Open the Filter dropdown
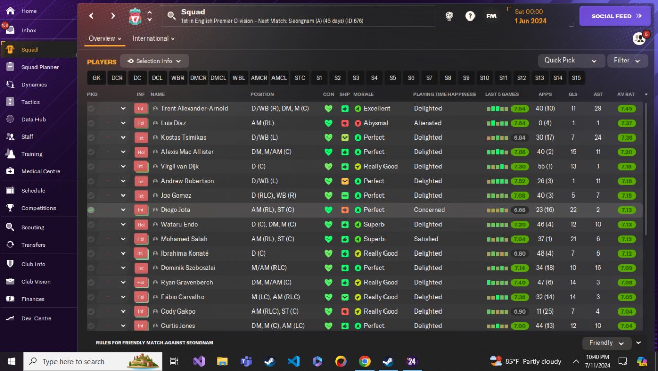This screenshot has height=371, width=658. [x=627, y=61]
